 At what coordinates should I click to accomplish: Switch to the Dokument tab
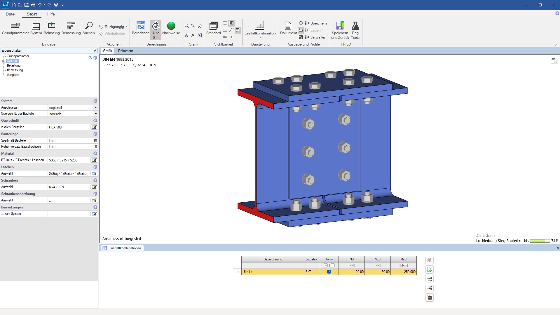(x=125, y=51)
